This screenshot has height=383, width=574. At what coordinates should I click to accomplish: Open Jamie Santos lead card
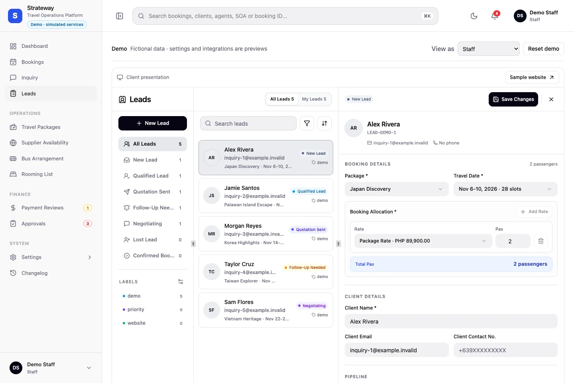click(266, 196)
